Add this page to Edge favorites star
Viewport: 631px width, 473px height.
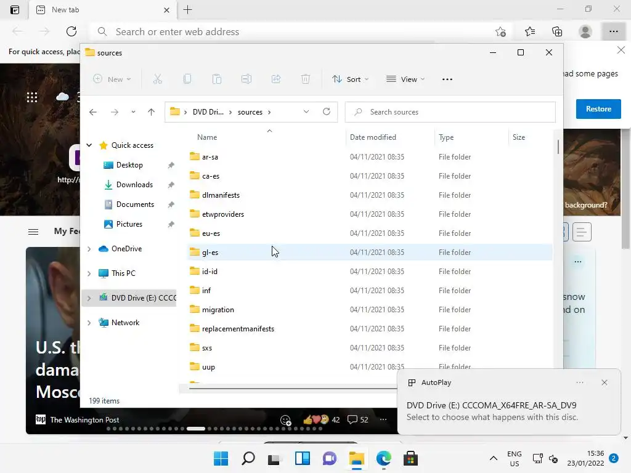(x=500, y=31)
